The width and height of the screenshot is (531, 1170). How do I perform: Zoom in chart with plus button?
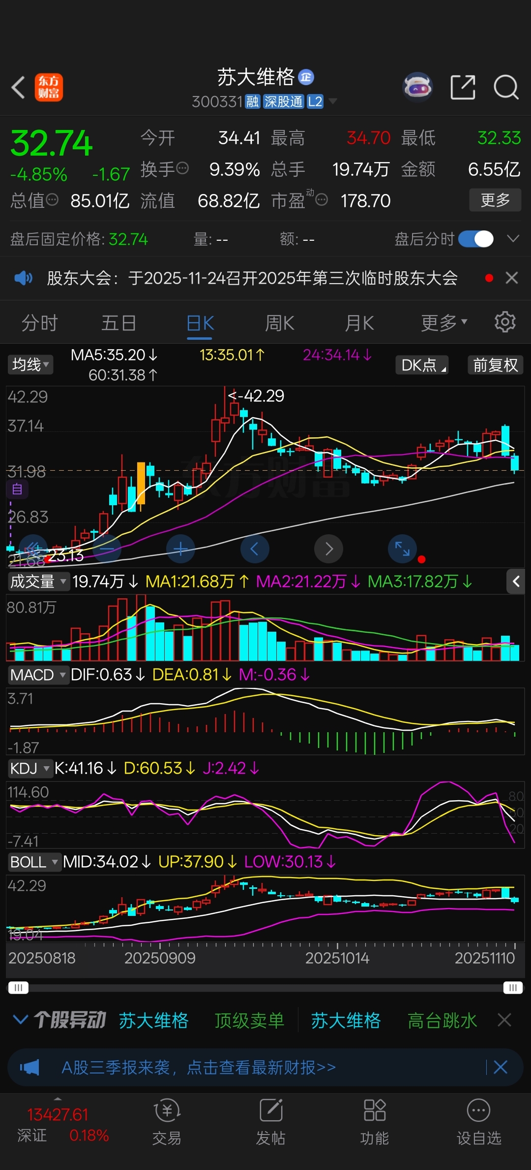pyautogui.click(x=180, y=549)
